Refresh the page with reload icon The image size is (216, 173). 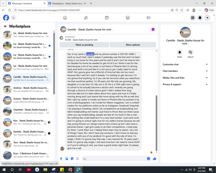coord(10,10)
